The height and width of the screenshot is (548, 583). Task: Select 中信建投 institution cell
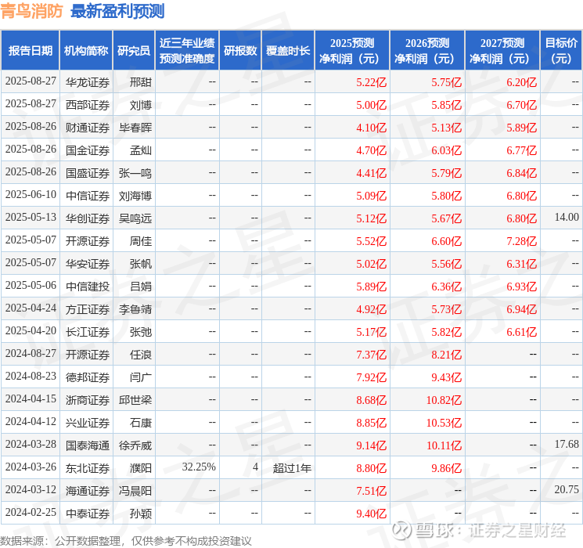pos(88,287)
